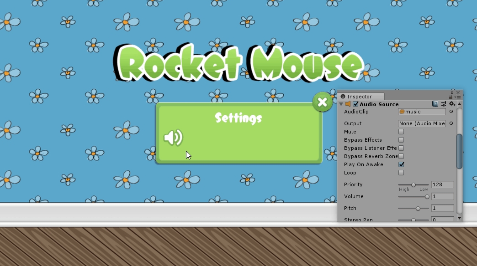The image size is (477, 266).
Task: Toggle the Inspector lock icon
Action: [x=451, y=97]
